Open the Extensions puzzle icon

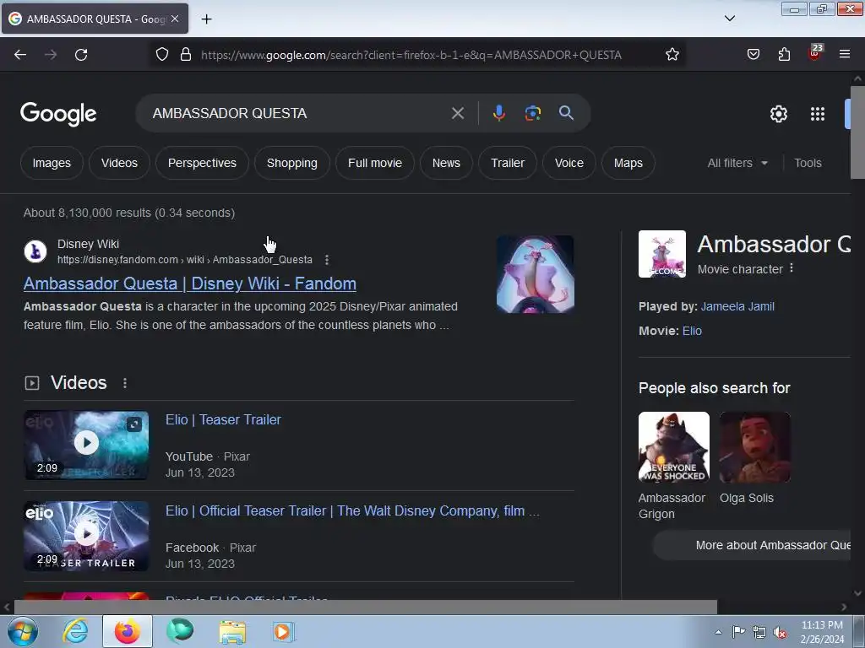[x=784, y=55]
